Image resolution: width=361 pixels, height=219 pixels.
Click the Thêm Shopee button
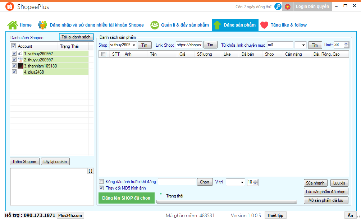24,162
